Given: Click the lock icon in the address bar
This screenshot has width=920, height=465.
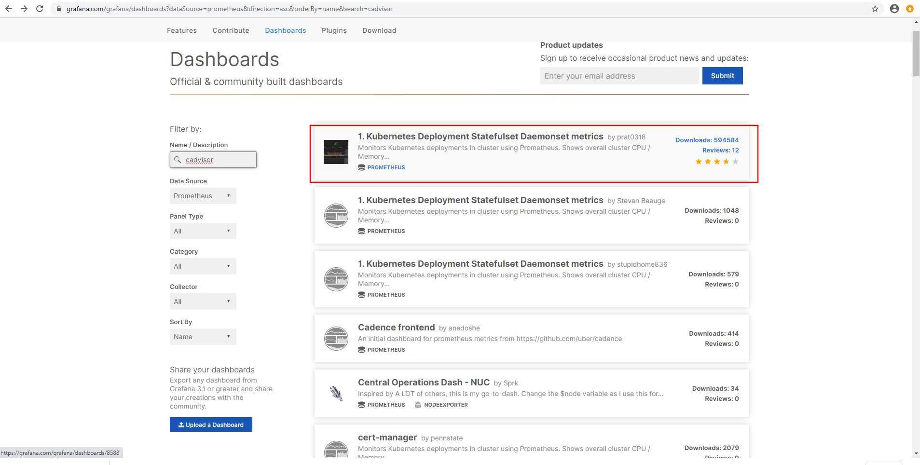Looking at the screenshot, I should 58,9.
